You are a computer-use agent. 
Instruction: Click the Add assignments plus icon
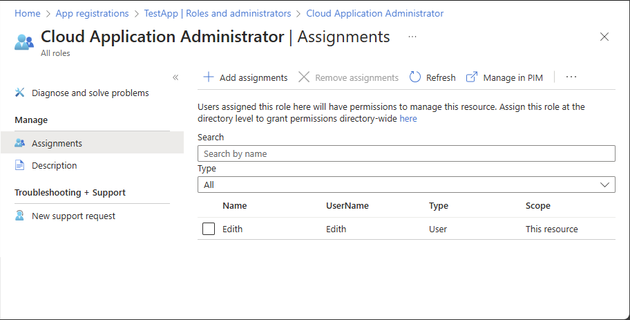pos(208,77)
